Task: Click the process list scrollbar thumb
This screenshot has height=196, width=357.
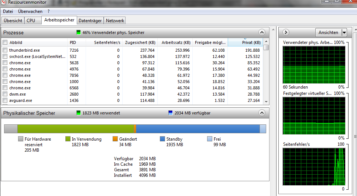Action: (x=266, y=47)
